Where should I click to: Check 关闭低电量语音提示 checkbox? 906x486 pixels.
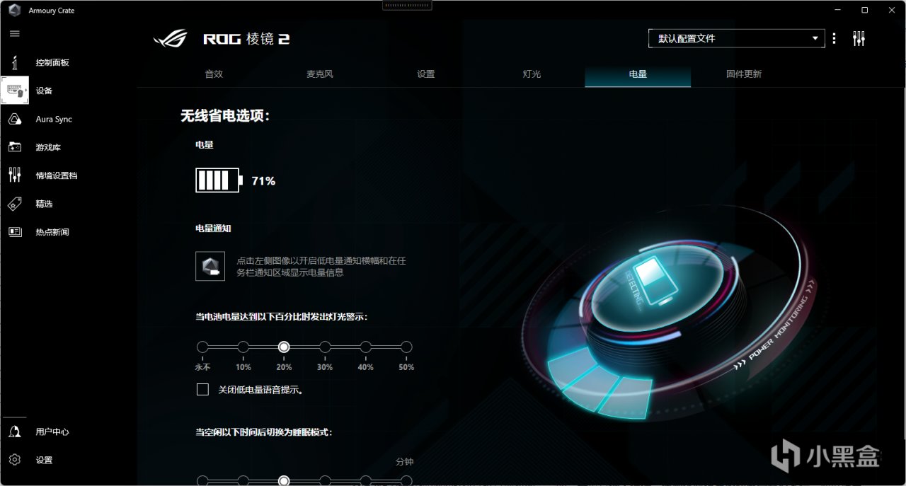[x=203, y=389]
